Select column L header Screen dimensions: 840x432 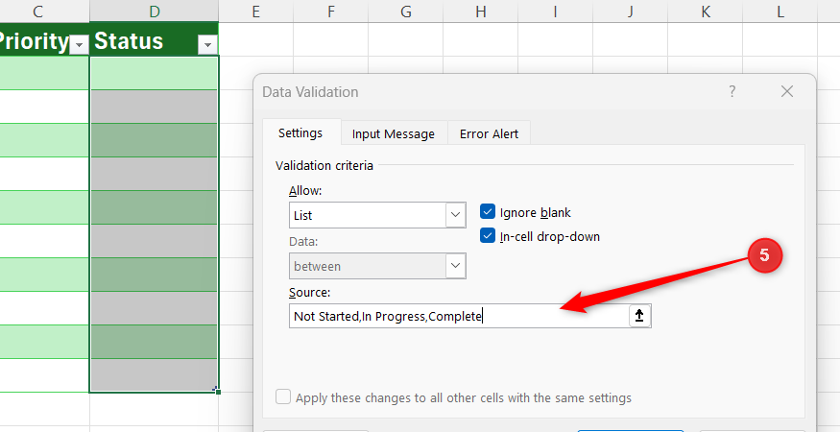[780, 12]
